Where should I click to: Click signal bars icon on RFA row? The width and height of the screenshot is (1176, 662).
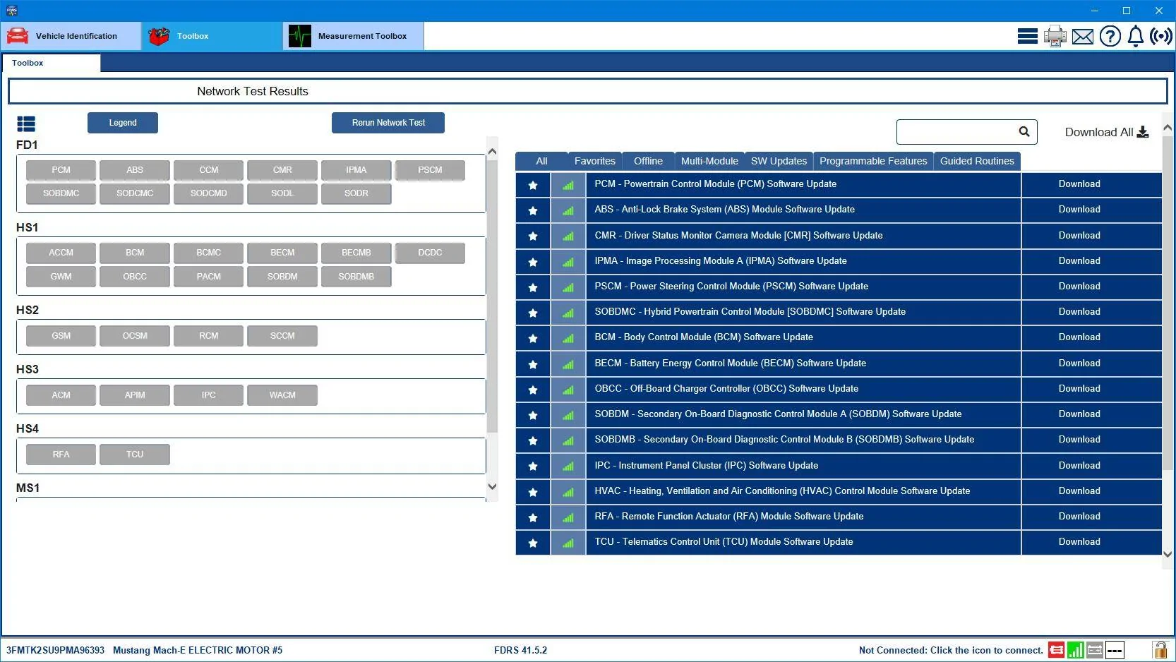click(568, 517)
